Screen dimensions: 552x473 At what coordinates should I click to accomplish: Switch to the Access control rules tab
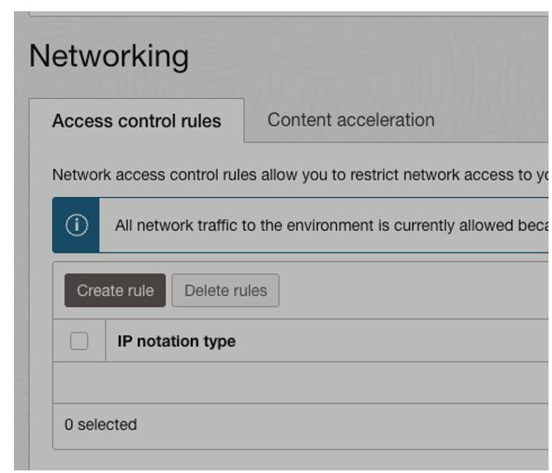coord(136,121)
